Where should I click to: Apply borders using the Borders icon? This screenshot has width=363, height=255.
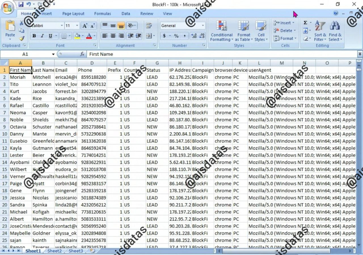coord(64,36)
